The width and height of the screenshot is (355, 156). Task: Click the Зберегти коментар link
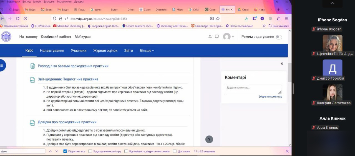(x=270, y=97)
